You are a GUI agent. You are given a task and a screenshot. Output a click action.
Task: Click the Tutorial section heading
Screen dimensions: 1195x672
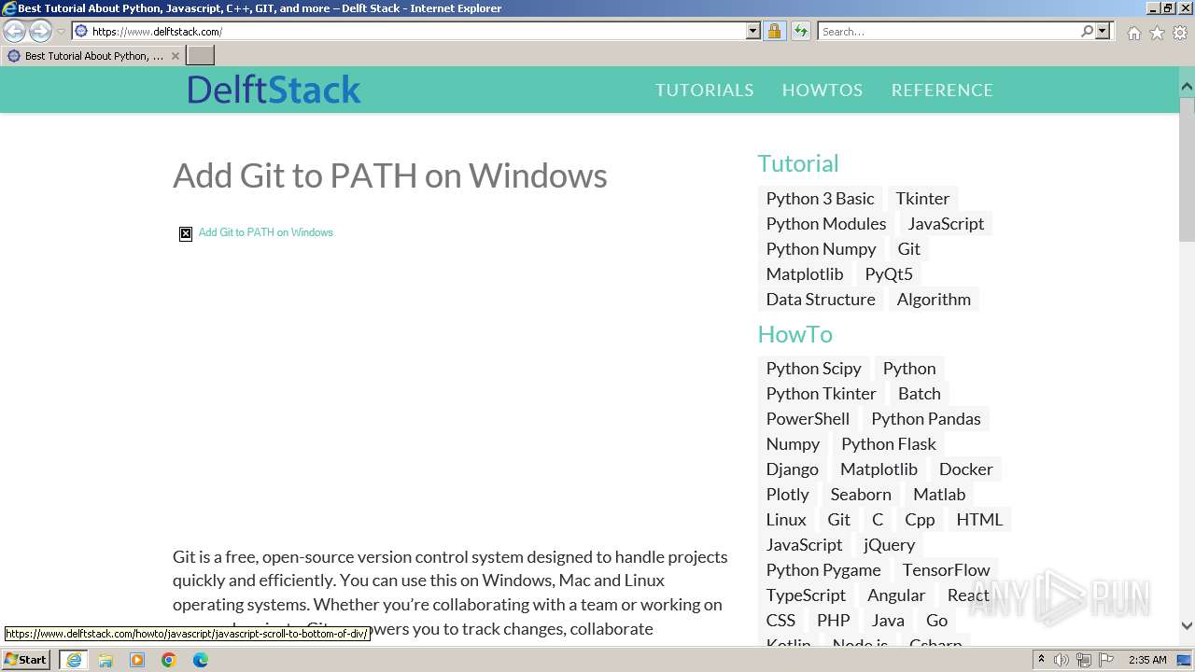pyautogui.click(x=798, y=163)
